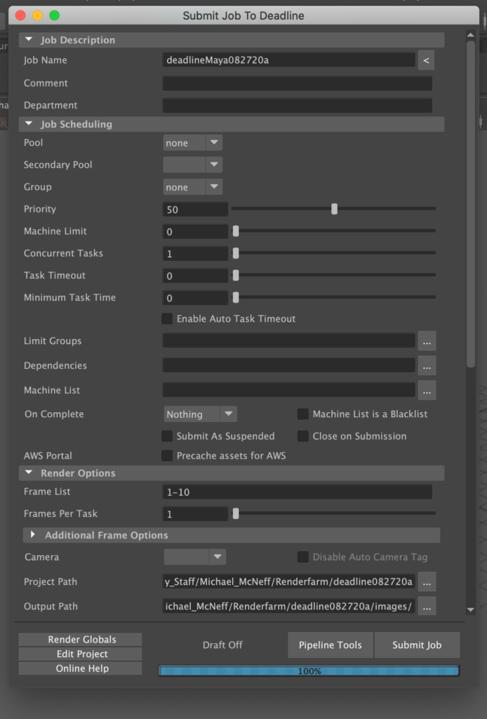The width and height of the screenshot is (487, 719).
Task: Open the Pool dropdown
Action: (x=193, y=143)
